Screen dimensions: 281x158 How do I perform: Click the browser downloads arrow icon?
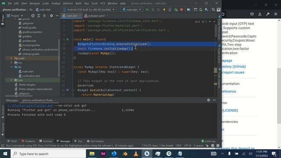259,14
